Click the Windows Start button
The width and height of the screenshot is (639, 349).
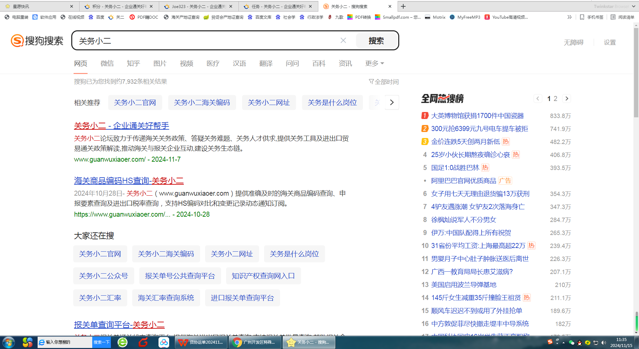coord(9,342)
